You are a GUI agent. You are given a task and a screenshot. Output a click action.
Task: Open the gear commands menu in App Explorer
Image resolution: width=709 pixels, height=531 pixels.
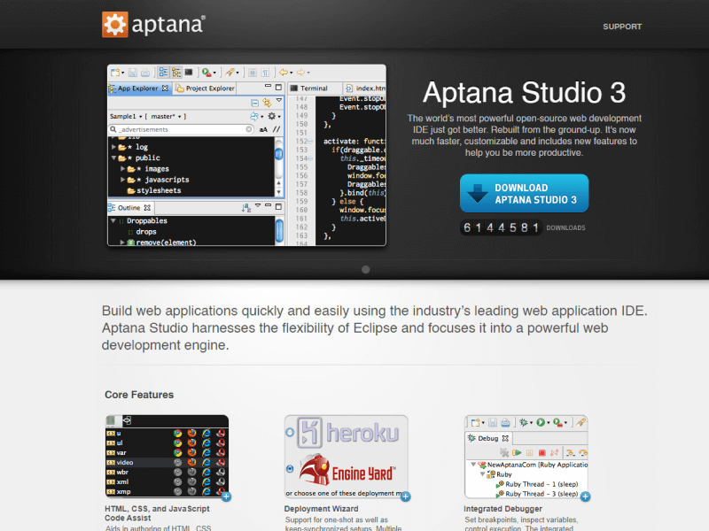(x=272, y=117)
